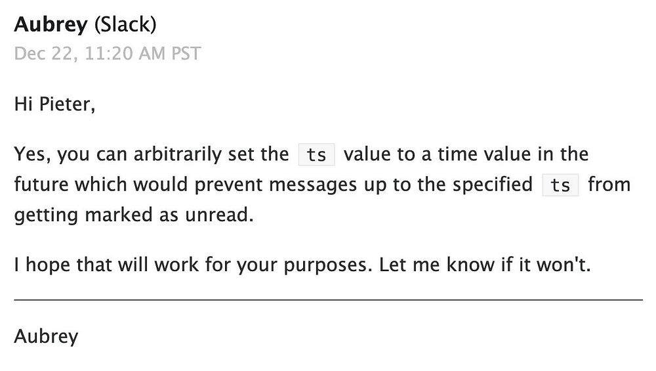Click the word purposes in the last paragraph

point(328,265)
